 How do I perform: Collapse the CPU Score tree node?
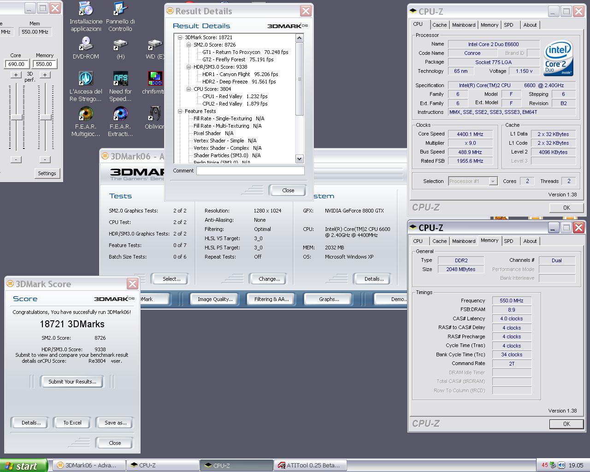[x=189, y=89]
